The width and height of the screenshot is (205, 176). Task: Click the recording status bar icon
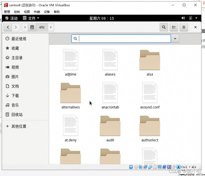[x=164, y=167]
